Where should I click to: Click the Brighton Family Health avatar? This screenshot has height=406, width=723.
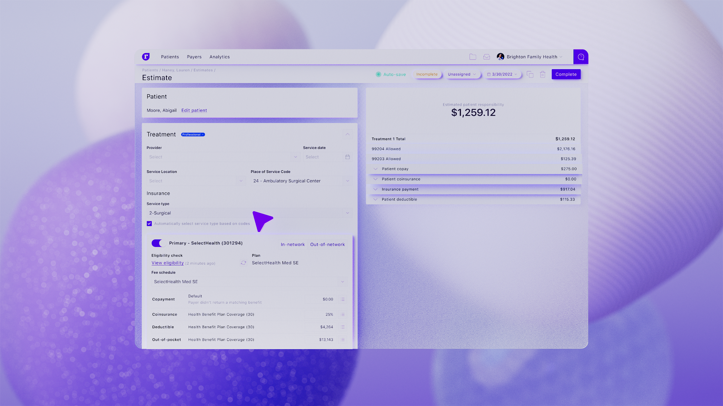[x=500, y=57]
